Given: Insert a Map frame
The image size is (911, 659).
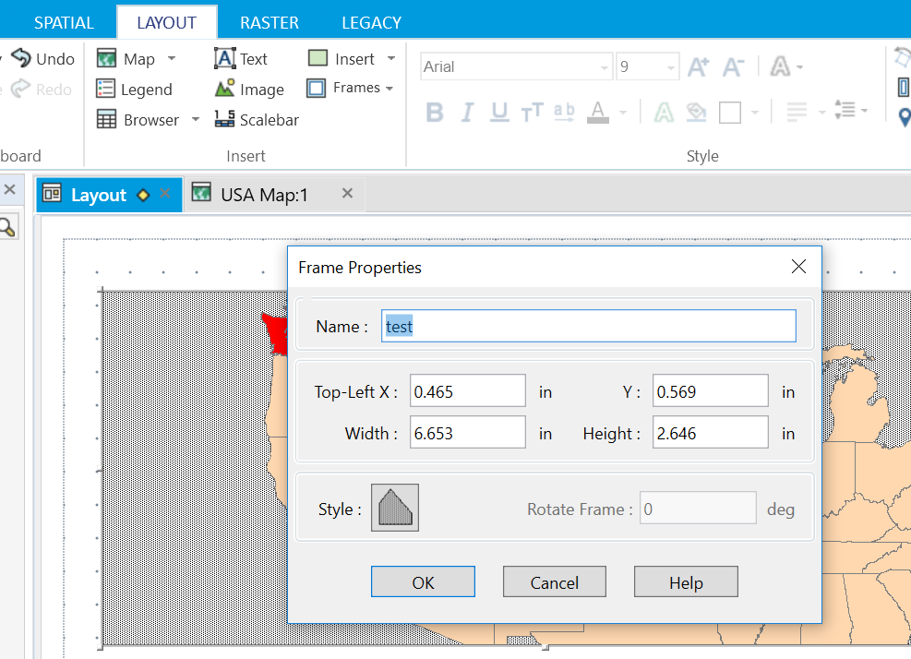Looking at the screenshot, I should pos(126,59).
